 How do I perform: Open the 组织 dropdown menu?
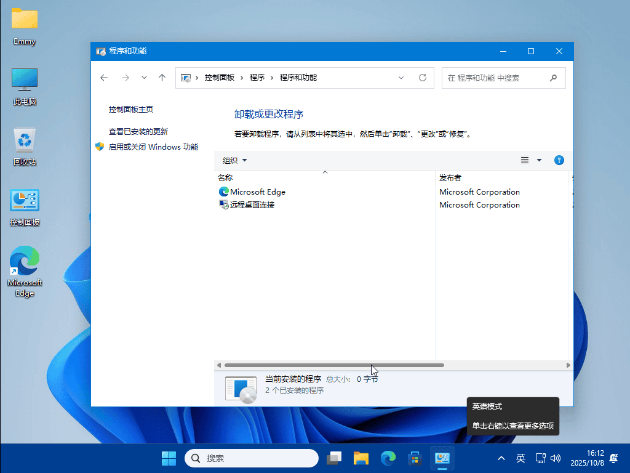(233, 160)
